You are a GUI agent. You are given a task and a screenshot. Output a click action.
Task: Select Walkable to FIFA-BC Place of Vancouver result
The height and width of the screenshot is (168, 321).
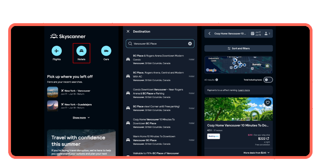pyautogui.click(x=160, y=154)
